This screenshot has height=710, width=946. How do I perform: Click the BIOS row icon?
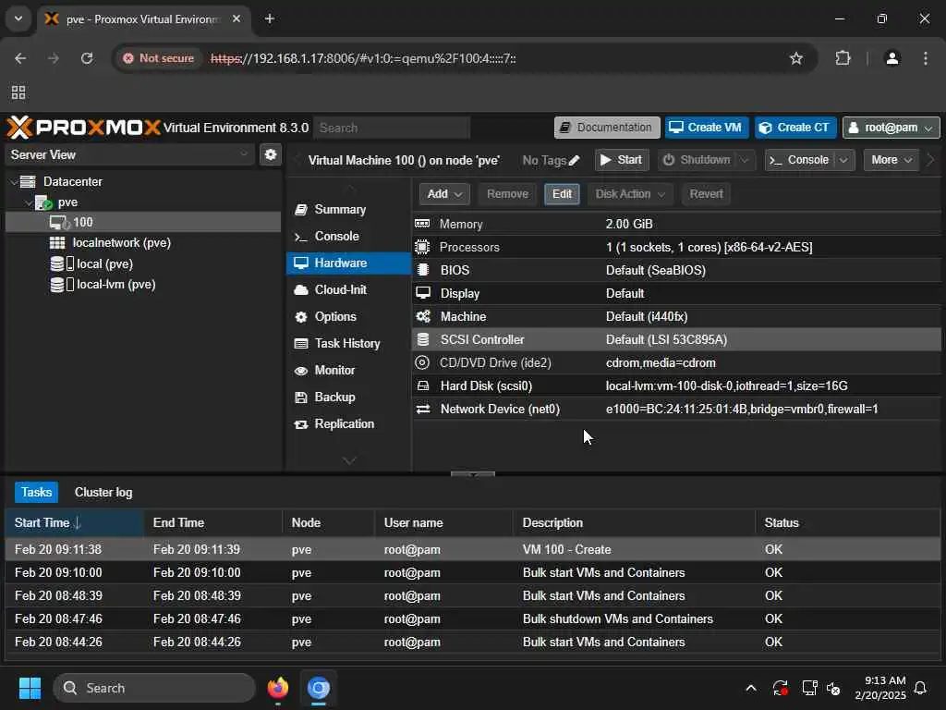click(x=423, y=270)
